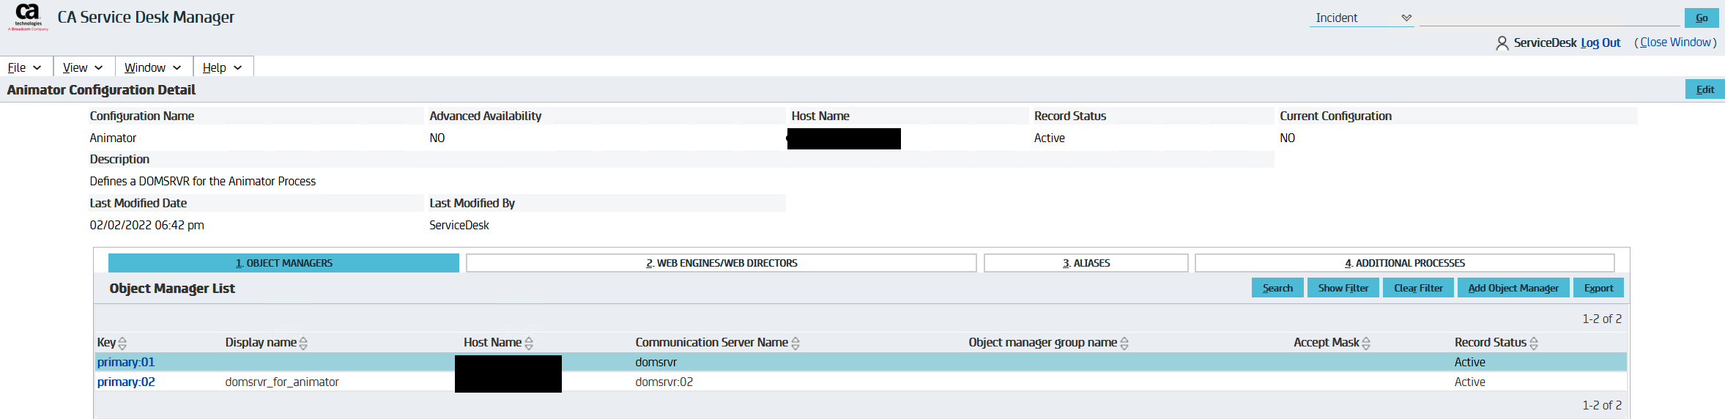This screenshot has height=419, width=1725.
Task: Sort by Object manager group name arrows
Action: [1124, 343]
